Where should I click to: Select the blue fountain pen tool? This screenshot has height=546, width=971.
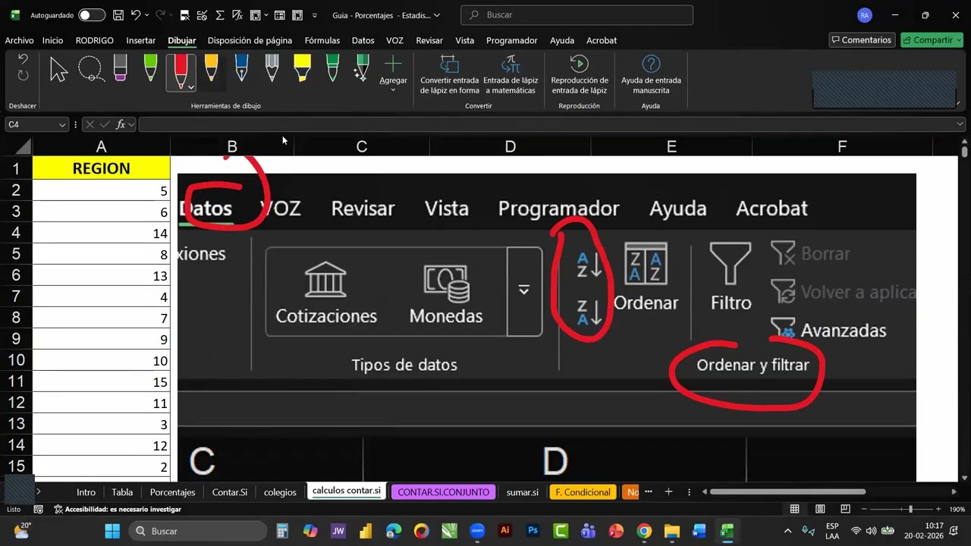(x=241, y=68)
